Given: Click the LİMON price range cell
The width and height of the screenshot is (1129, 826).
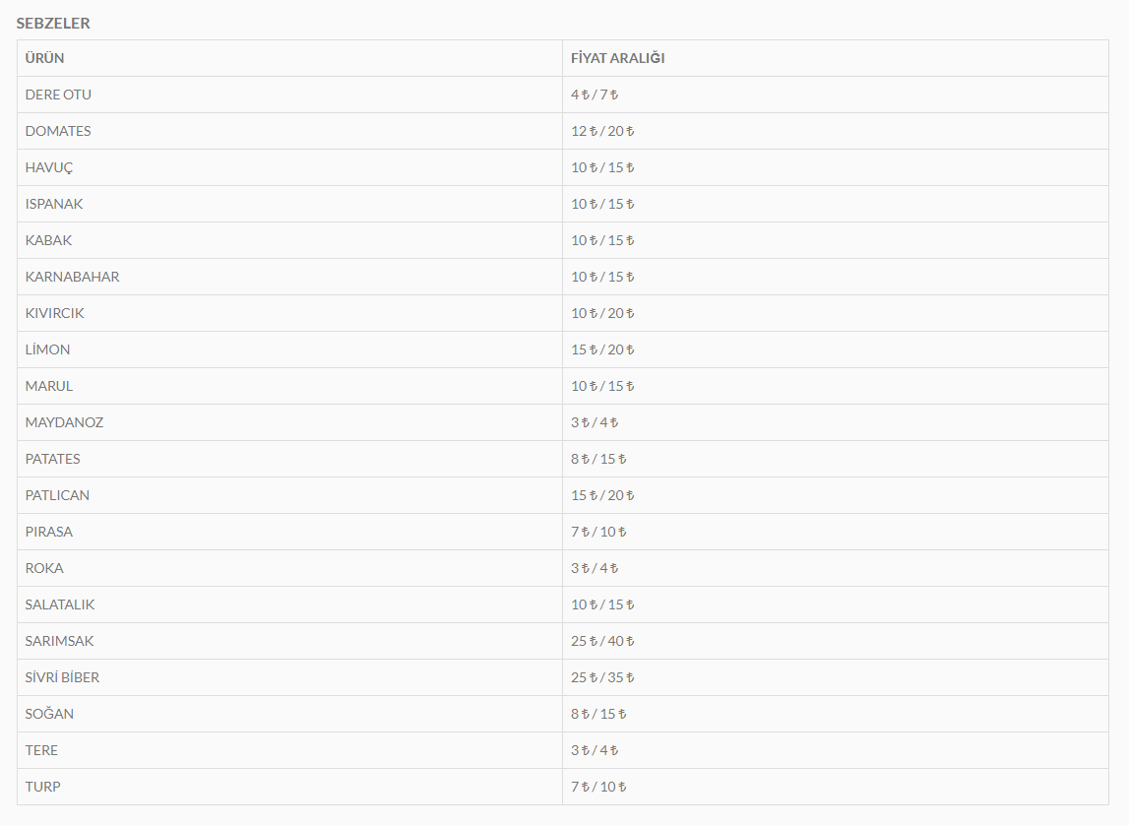Looking at the screenshot, I should coord(836,349).
